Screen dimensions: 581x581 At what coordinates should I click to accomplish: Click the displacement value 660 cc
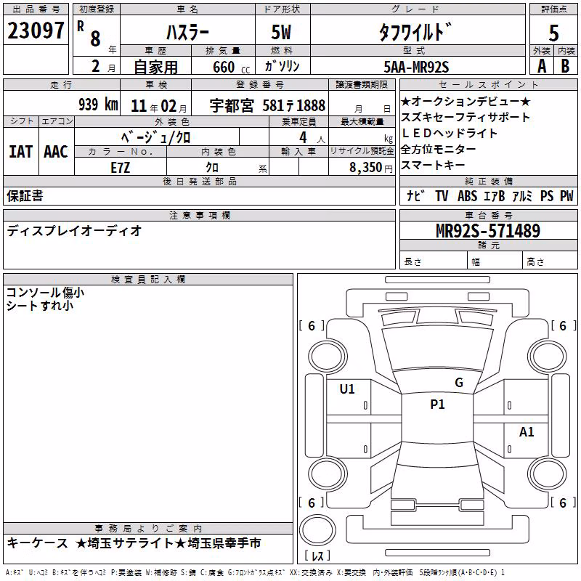tap(231, 68)
